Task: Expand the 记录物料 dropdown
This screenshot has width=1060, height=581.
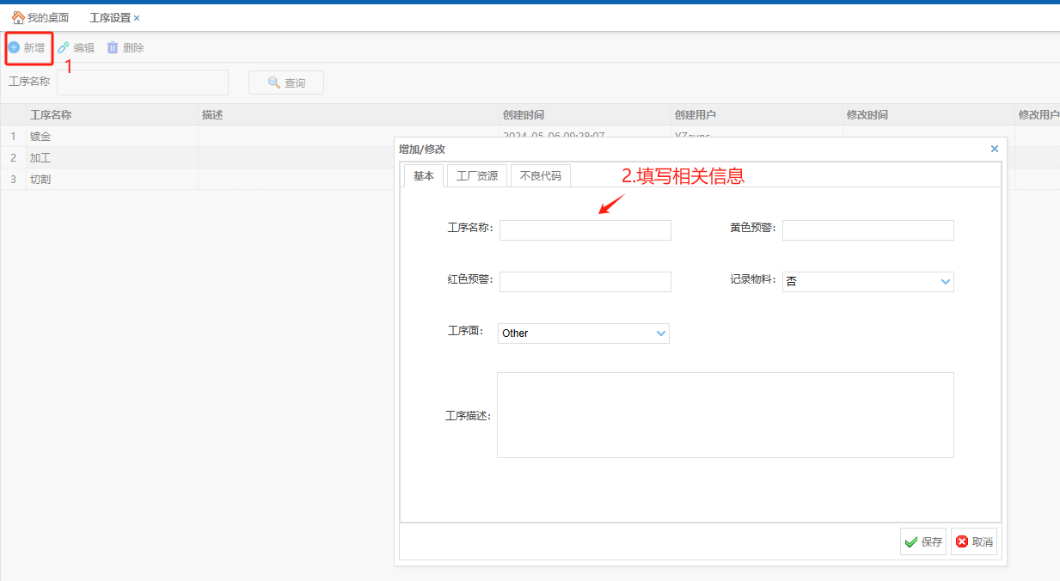Action: coord(946,282)
